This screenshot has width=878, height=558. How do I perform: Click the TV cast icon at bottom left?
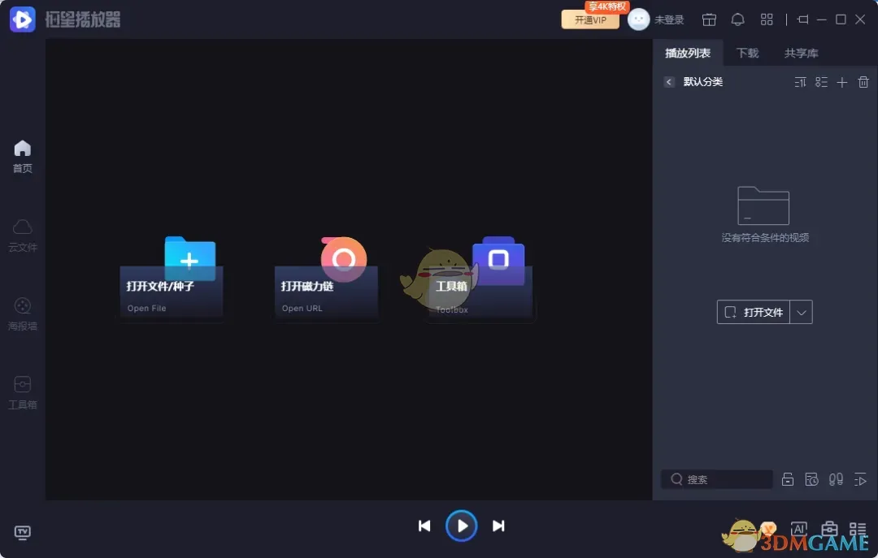click(23, 532)
